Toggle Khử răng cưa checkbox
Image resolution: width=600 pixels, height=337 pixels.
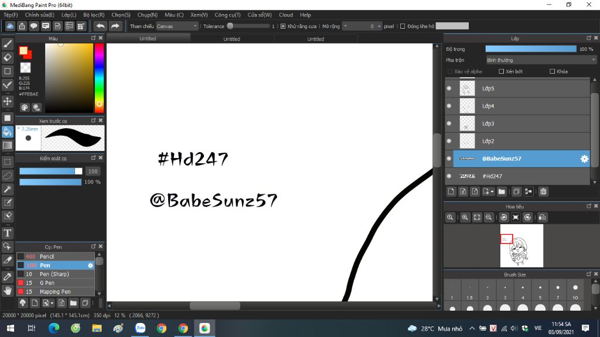point(283,26)
